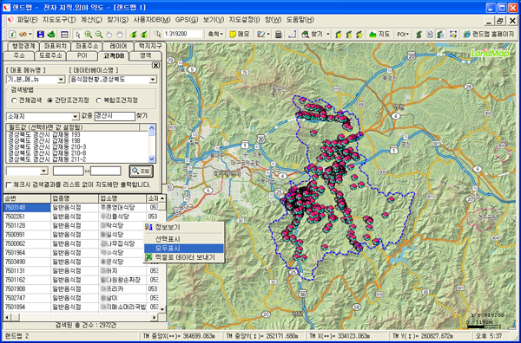Switch to the 도로주소 tab
Screen dimensions: 521x343
tap(50, 55)
